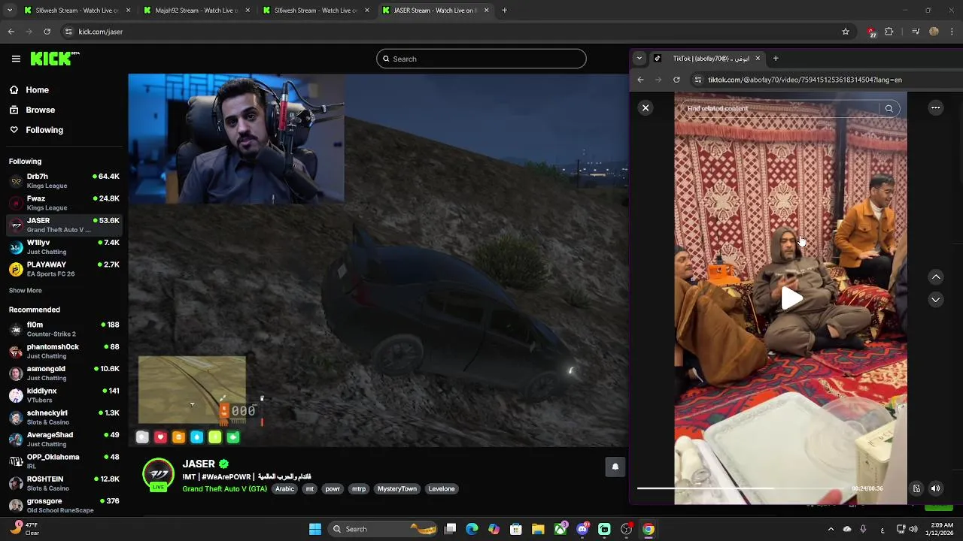This screenshot has width=963, height=541.
Task: Open new tab in TikTok window
Action: pyautogui.click(x=776, y=59)
